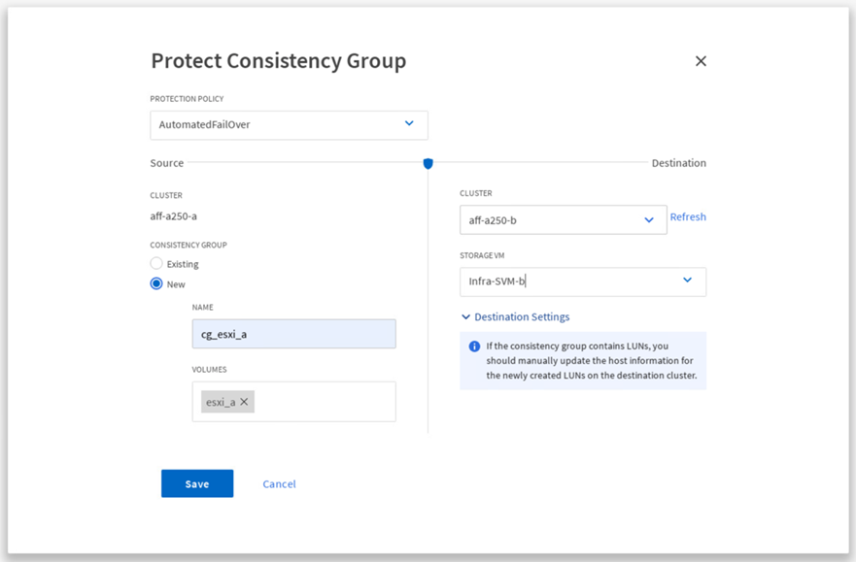
Task: Click the Protection Policy chevron arrow
Action: tap(409, 124)
